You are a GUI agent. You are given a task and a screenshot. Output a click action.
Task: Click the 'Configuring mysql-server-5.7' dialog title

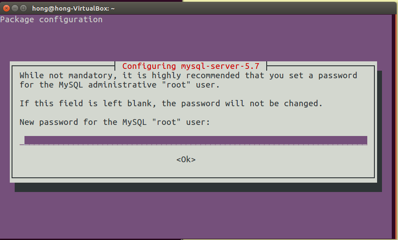click(x=191, y=66)
